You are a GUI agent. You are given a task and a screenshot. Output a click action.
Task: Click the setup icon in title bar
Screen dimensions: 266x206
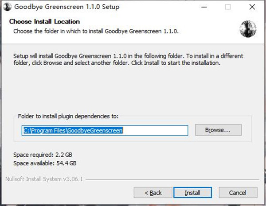pyautogui.click(x=7, y=7)
